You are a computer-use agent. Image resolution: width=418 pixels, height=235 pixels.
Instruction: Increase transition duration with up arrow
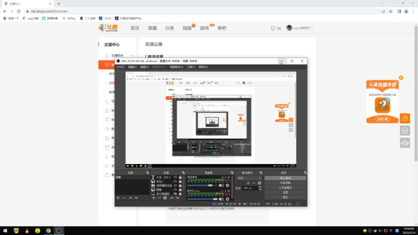pos(260,187)
